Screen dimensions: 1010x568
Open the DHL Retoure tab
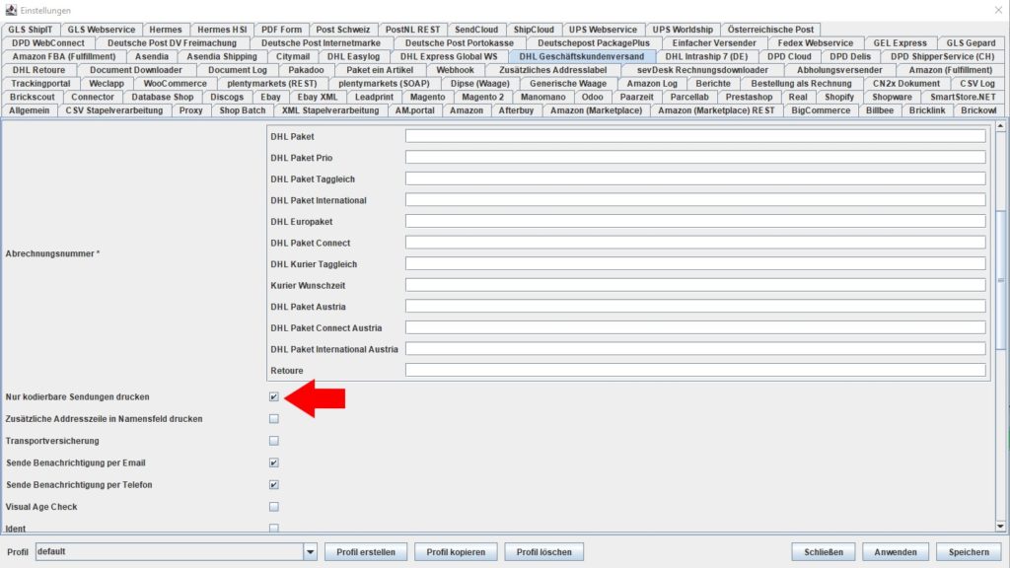point(38,70)
